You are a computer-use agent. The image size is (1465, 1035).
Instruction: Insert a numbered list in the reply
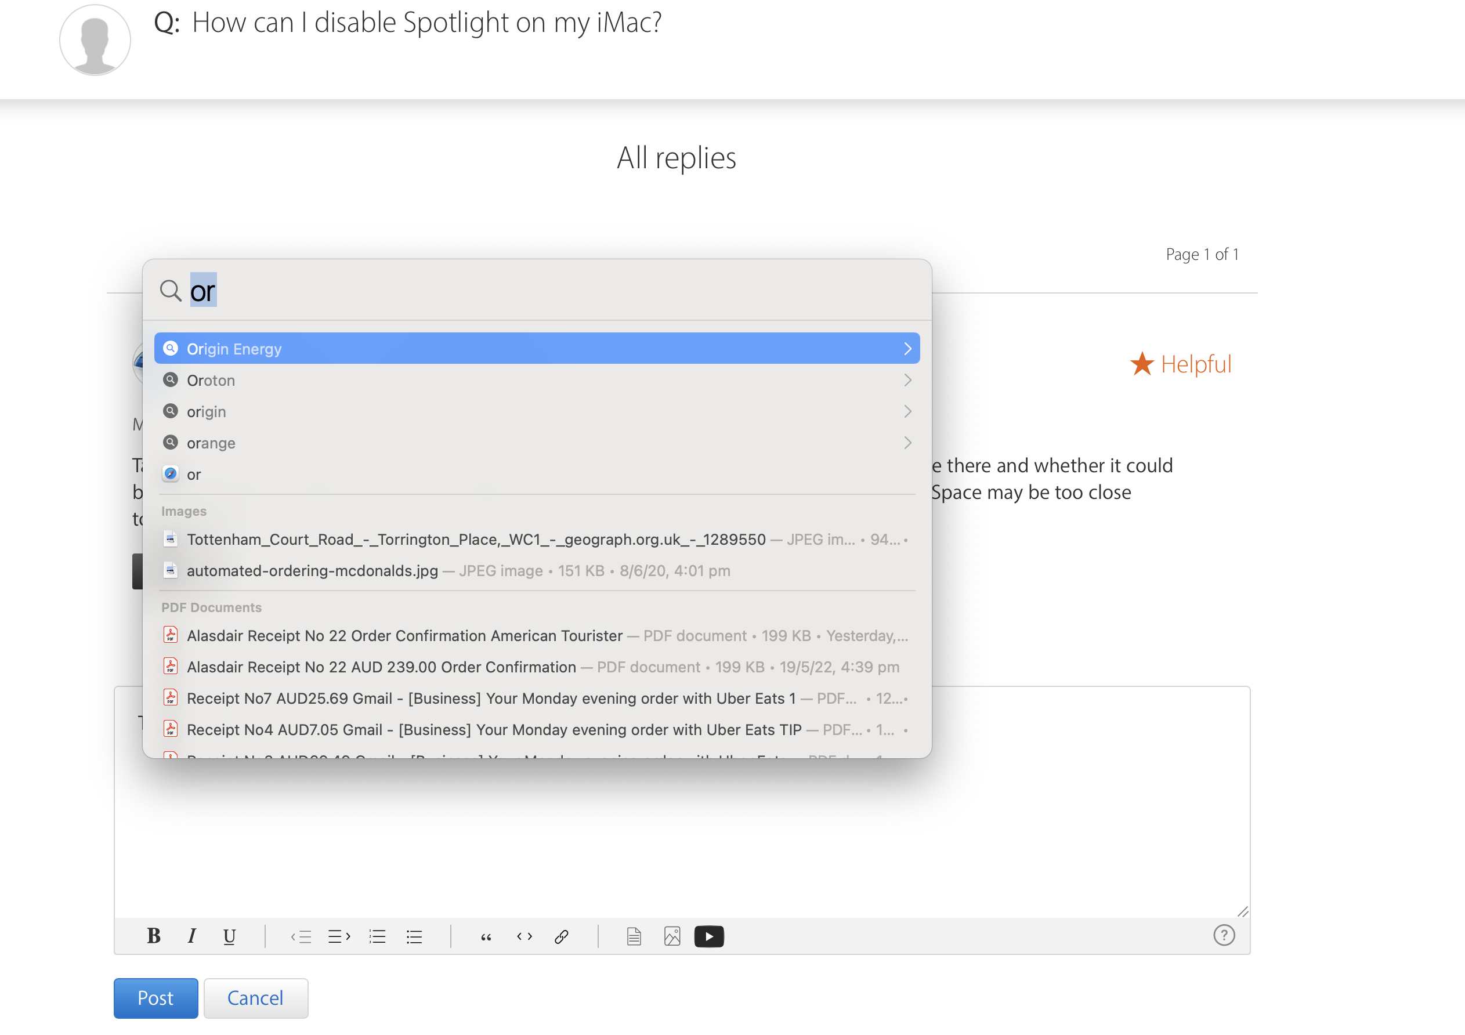(377, 936)
